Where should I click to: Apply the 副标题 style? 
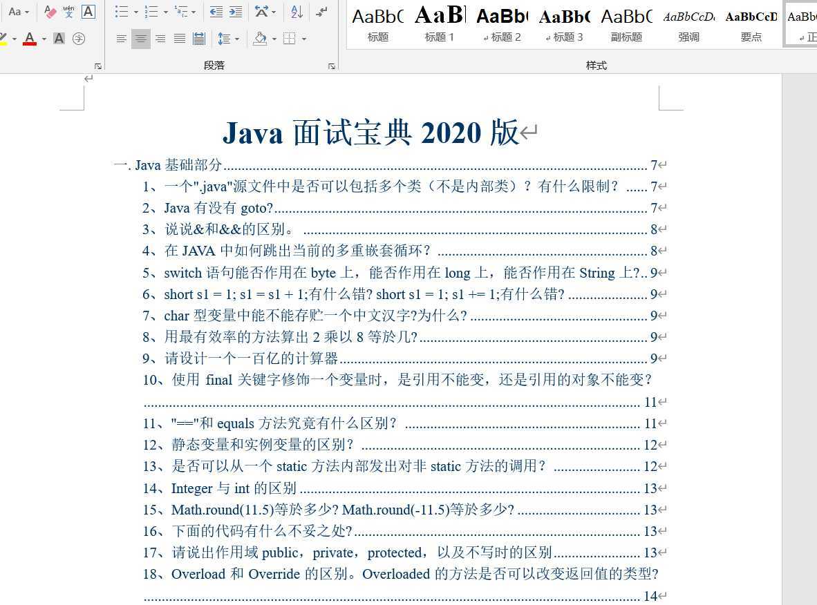tap(626, 25)
